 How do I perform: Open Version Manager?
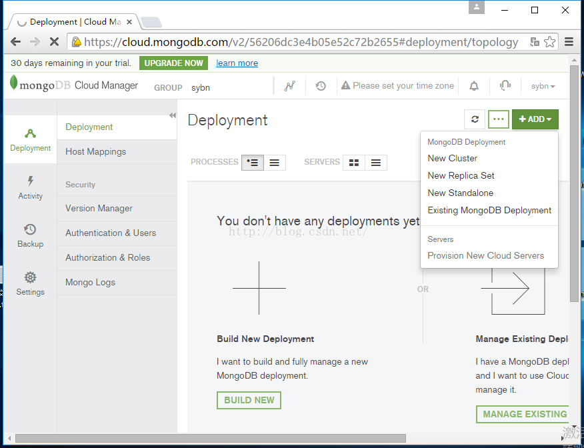[x=117, y=208]
